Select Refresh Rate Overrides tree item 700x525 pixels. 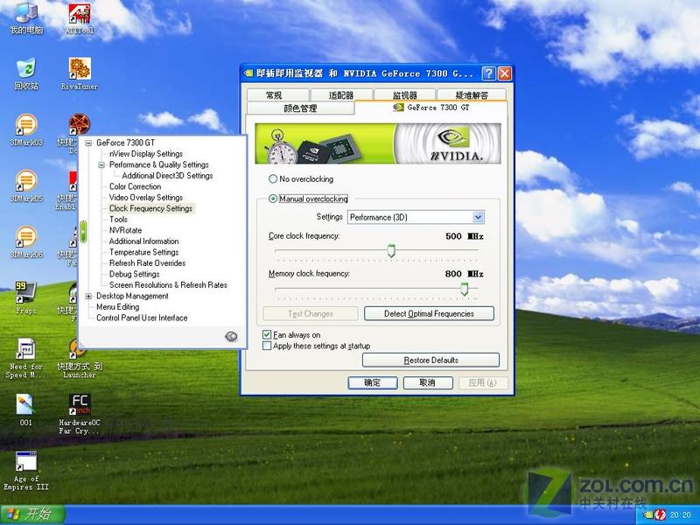click(x=147, y=263)
